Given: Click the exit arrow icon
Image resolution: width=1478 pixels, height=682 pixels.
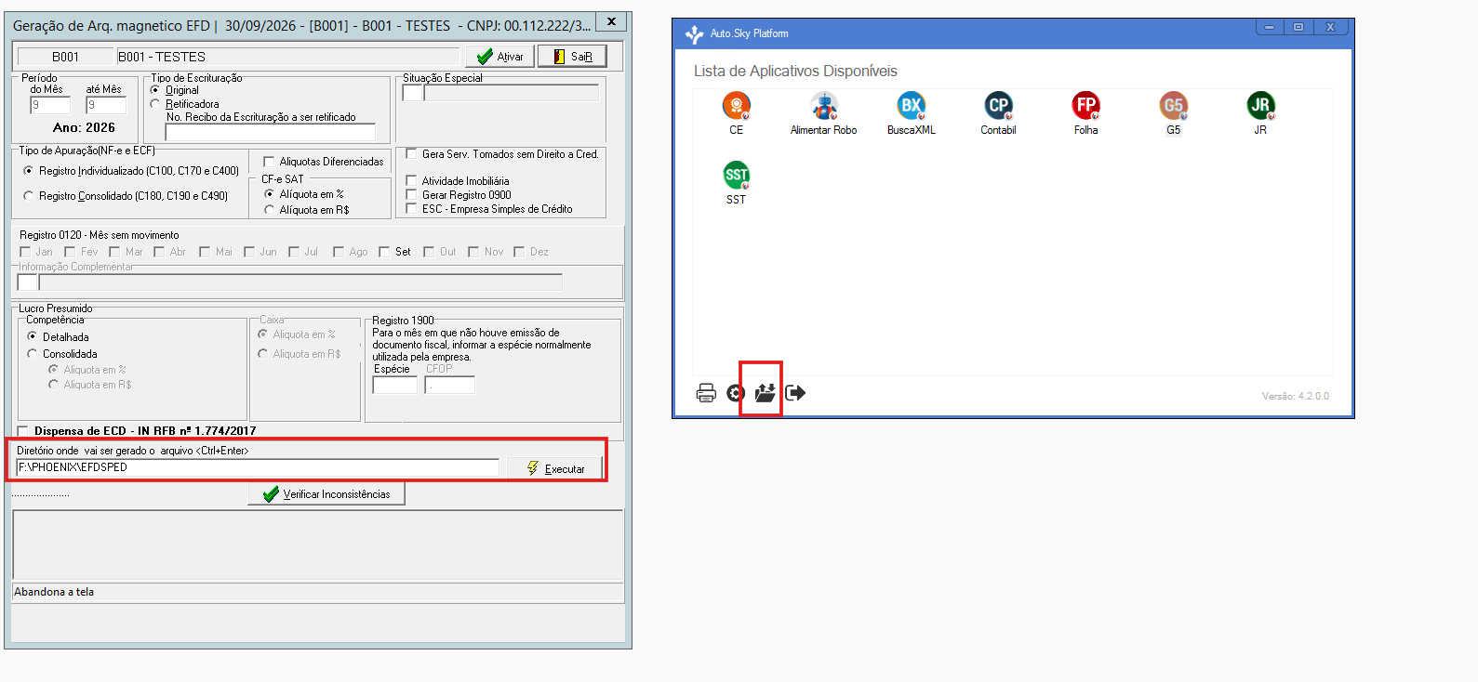Looking at the screenshot, I should coord(795,393).
